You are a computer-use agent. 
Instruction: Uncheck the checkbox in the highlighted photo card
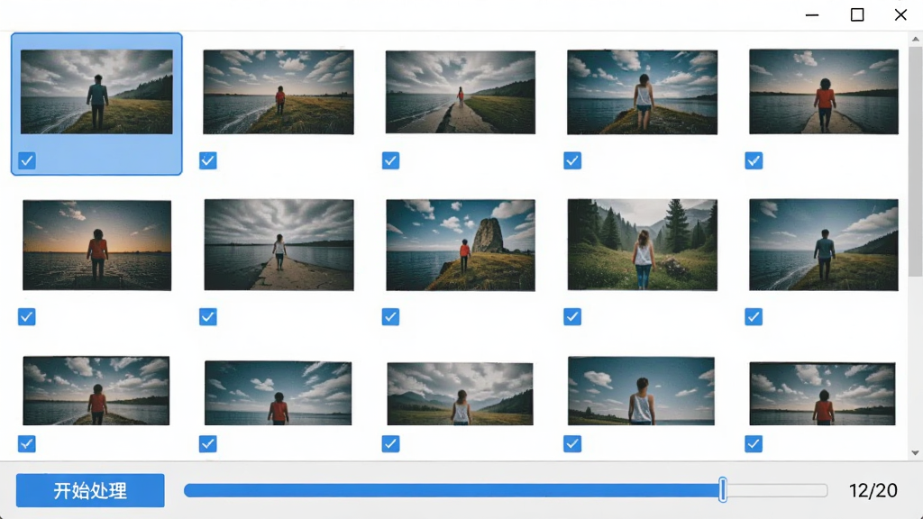click(x=27, y=160)
